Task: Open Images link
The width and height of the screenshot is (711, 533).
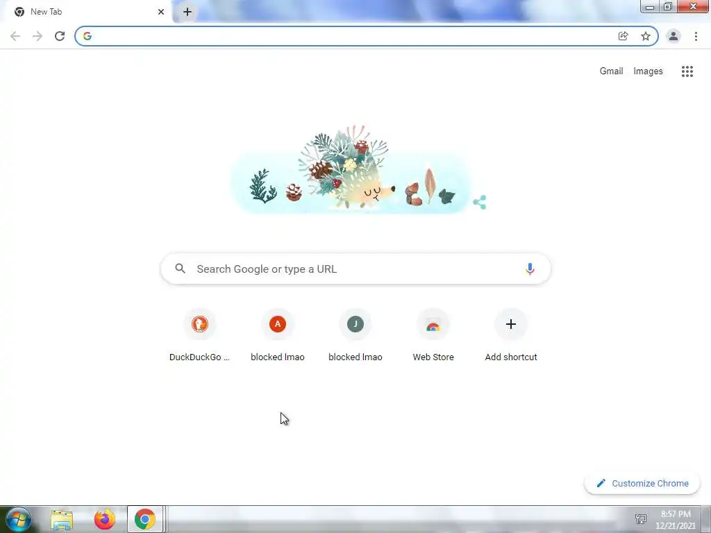Action: [x=648, y=71]
